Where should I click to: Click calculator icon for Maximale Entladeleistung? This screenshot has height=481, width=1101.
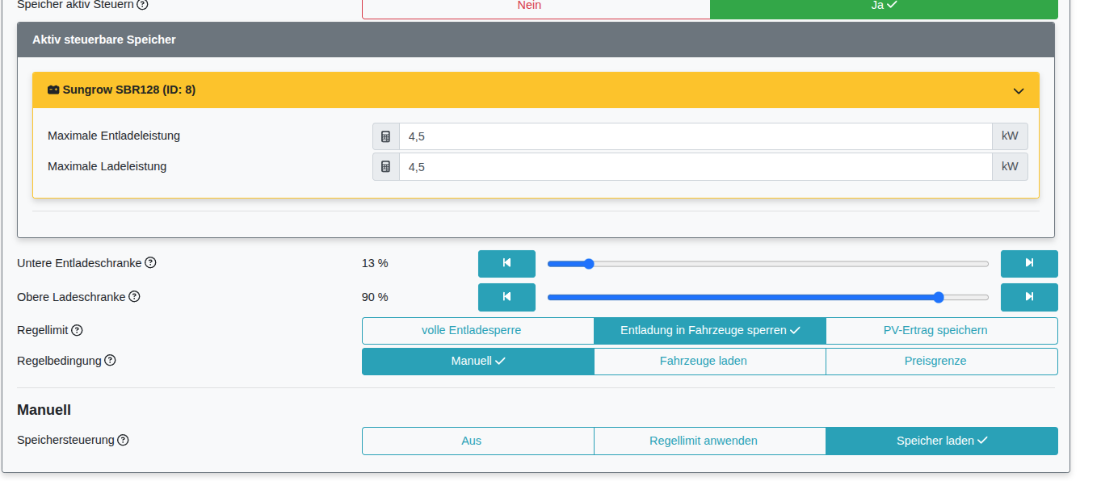(x=386, y=136)
